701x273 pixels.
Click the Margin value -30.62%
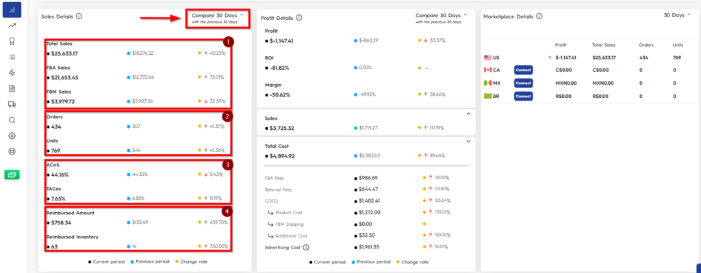280,95
